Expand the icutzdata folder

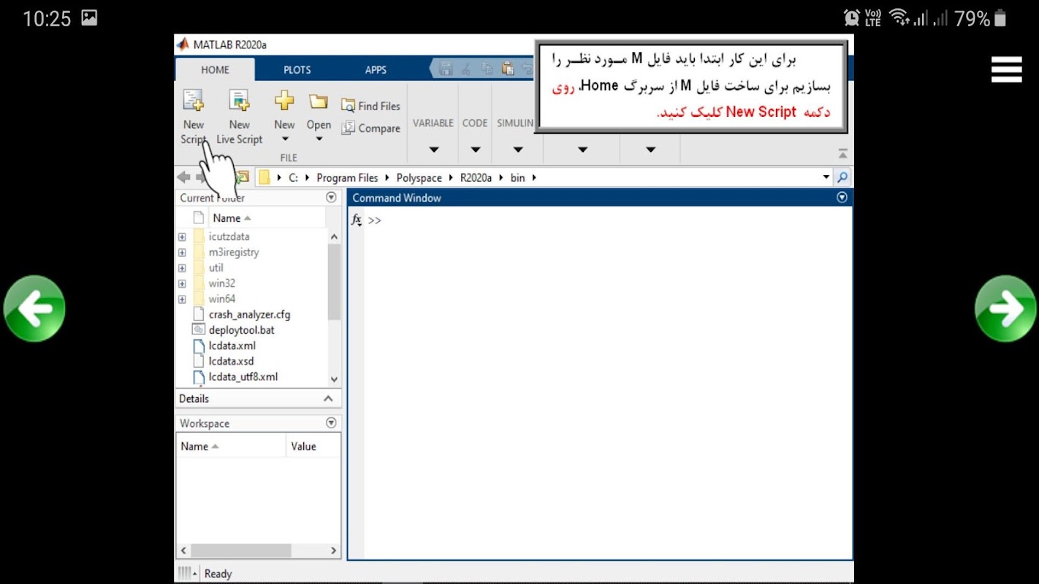(182, 237)
